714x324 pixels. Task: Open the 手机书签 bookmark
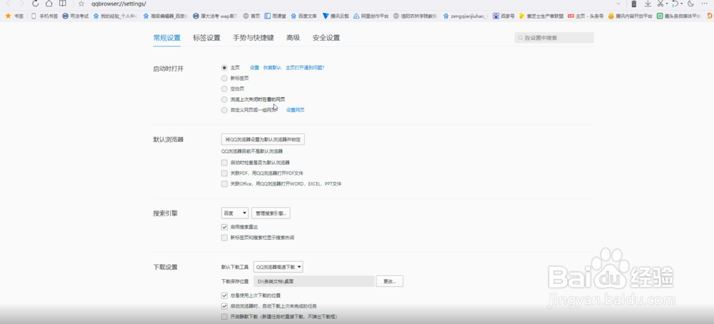(44, 16)
